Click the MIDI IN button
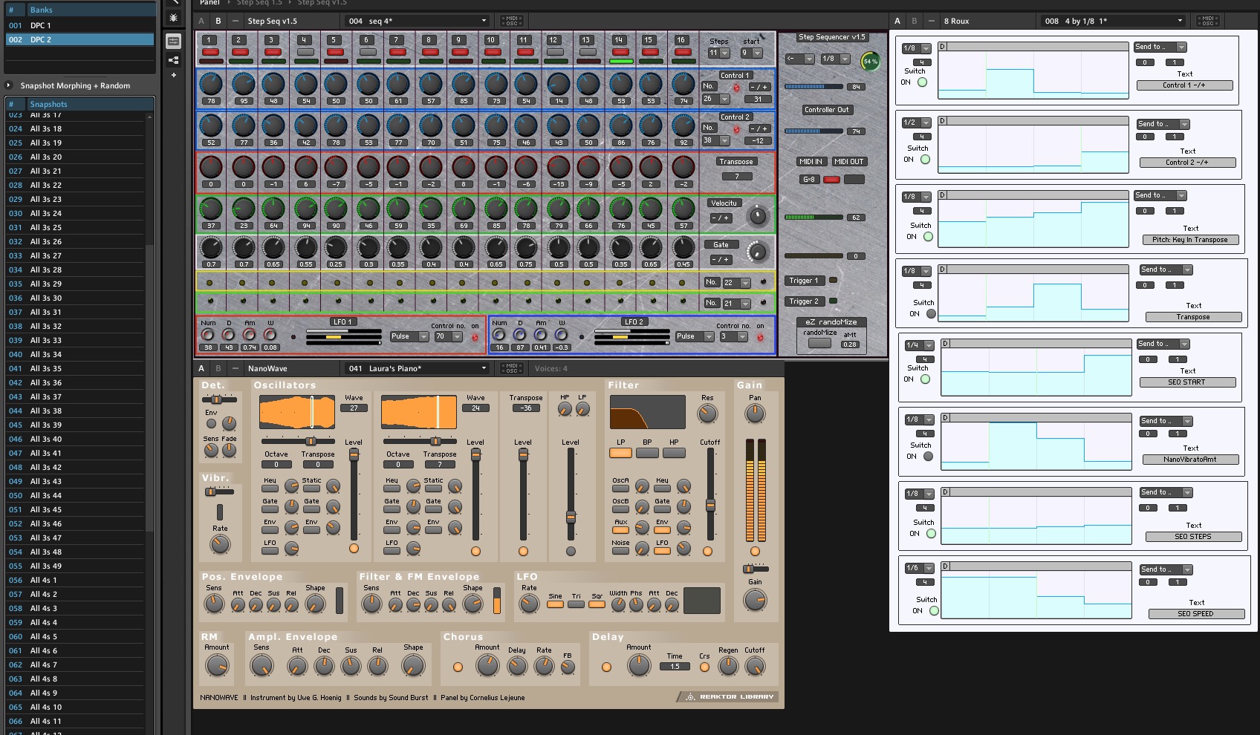 [811, 162]
